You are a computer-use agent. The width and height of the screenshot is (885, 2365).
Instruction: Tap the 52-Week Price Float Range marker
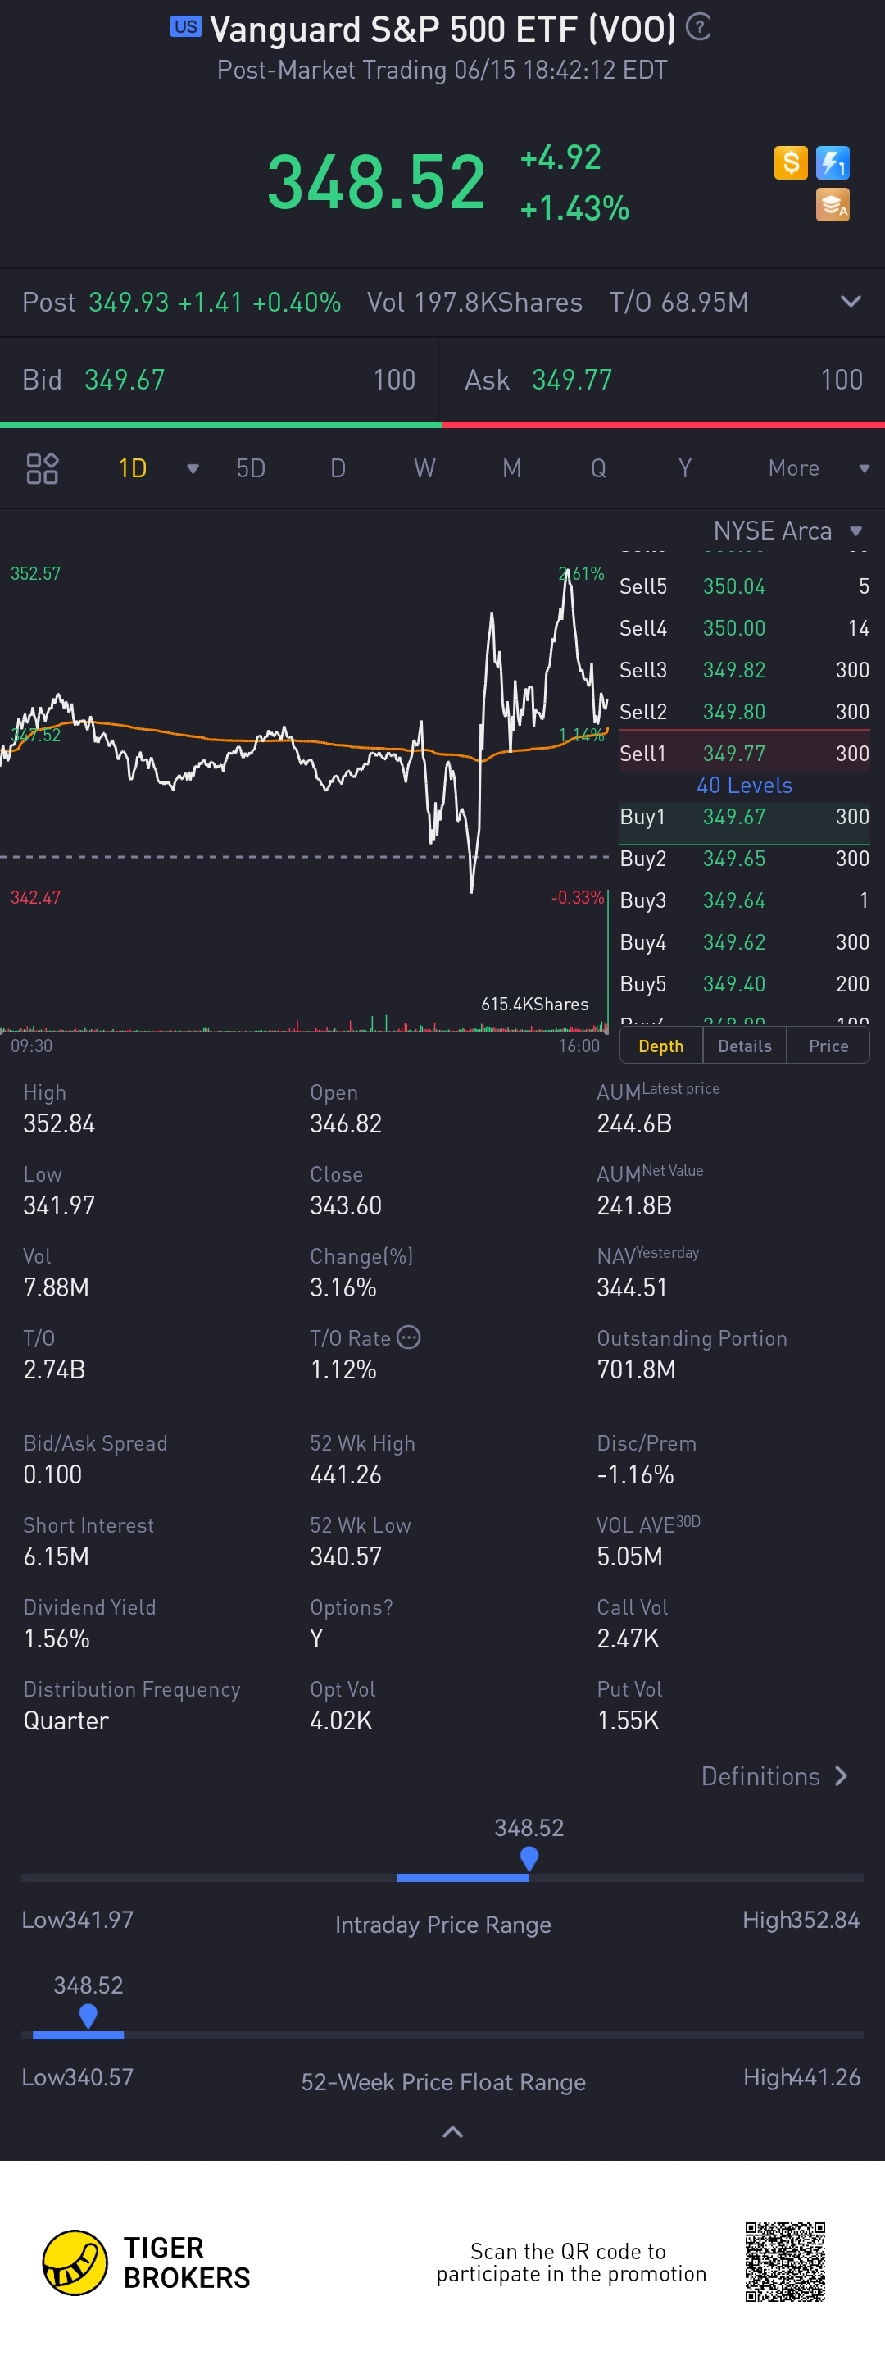coord(88,2016)
